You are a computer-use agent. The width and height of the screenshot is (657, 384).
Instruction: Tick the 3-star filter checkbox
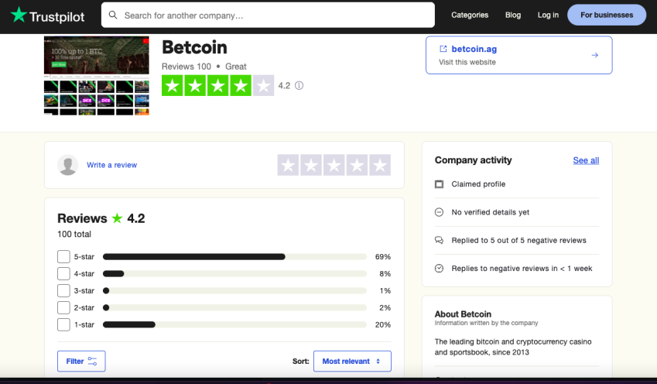click(63, 290)
